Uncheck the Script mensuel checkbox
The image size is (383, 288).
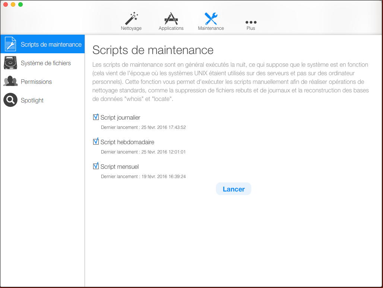pyautogui.click(x=96, y=166)
